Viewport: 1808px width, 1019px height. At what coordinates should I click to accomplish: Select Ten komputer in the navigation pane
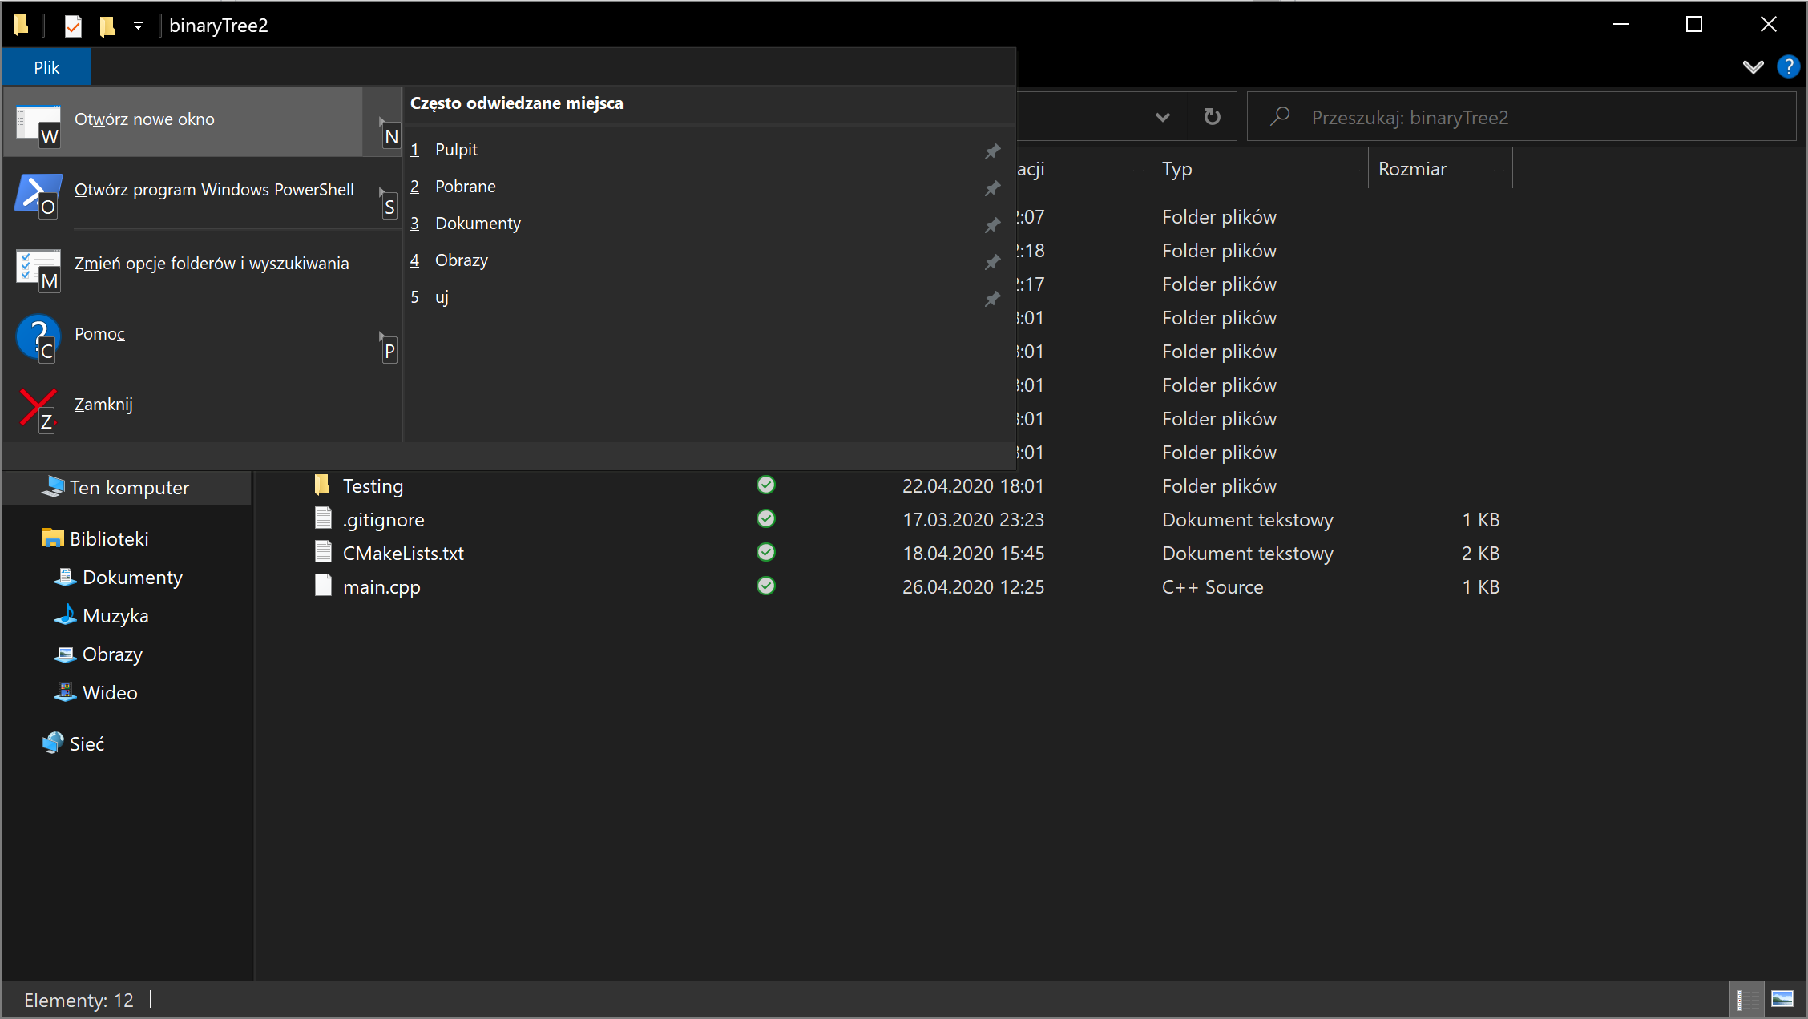129,487
